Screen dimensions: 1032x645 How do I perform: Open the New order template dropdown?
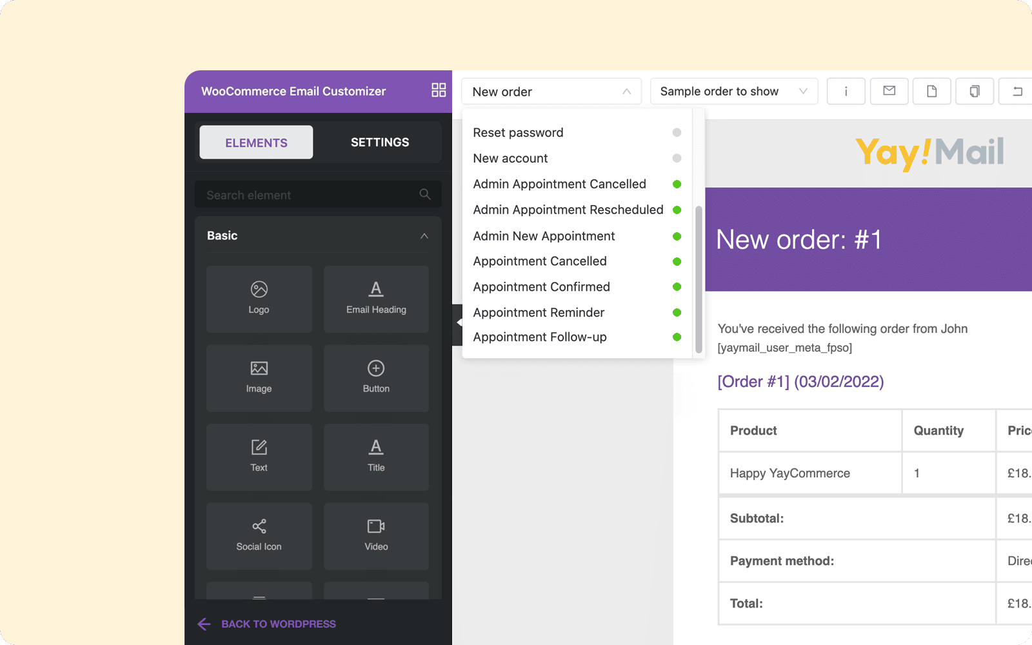click(551, 92)
